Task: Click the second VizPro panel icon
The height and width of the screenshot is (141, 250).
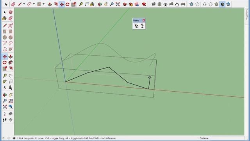Action: 142,26
